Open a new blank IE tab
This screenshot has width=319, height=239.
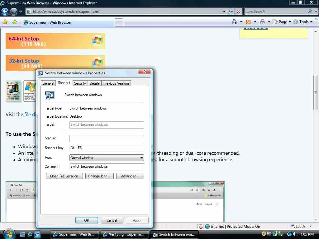click(119, 22)
